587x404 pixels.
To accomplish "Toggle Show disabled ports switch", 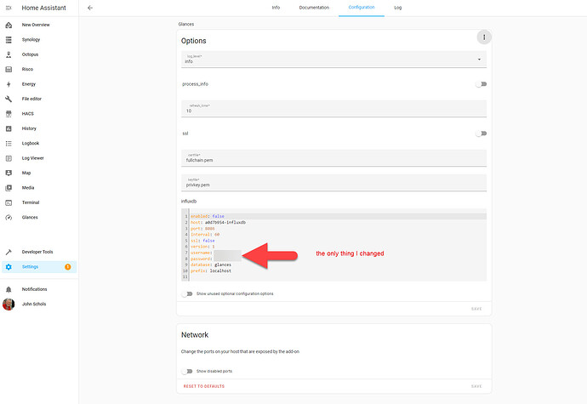I will pos(187,371).
